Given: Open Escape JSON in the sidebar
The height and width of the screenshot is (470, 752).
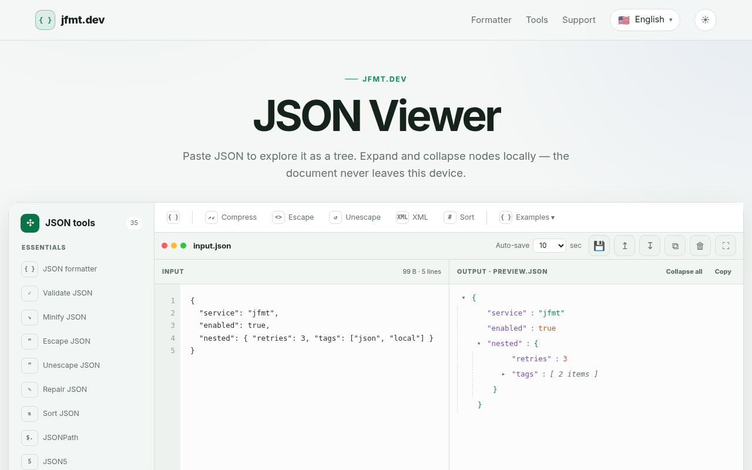Looking at the screenshot, I should click(x=81, y=341).
